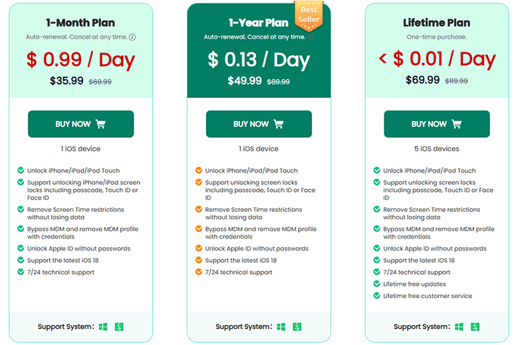Click green check next to Lifetime free customer service
This screenshot has width=515, height=345.
pos(377,295)
